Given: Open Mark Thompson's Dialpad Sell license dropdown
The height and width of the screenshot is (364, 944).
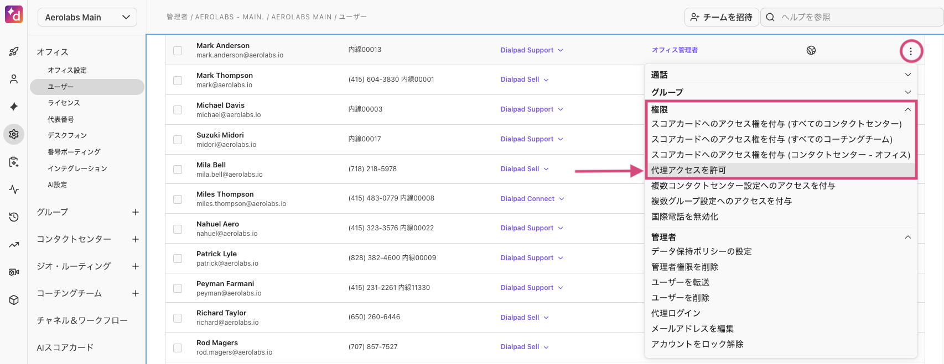Looking at the screenshot, I should coord(525,80).
